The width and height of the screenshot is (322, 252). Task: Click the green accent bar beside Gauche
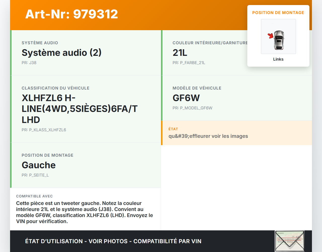point(10,165)
